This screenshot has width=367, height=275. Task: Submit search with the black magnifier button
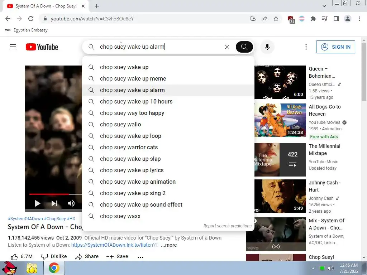[x=244, y=47]
